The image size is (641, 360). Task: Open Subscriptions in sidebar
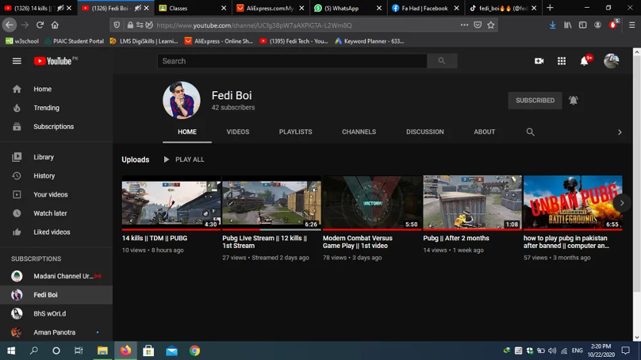(56, 127)
